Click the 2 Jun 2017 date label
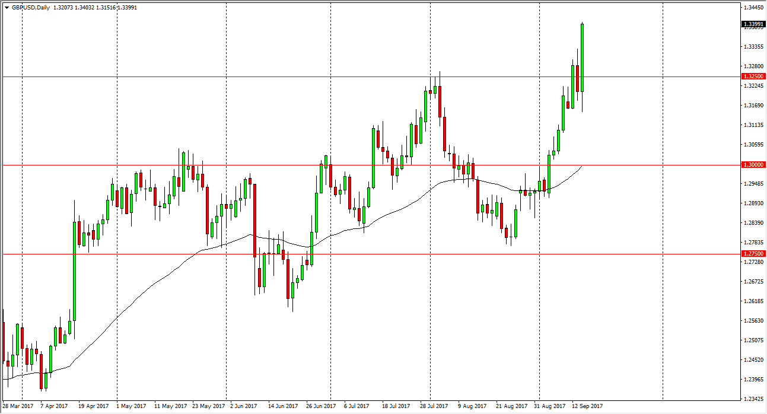 click(x=244, y=407)
